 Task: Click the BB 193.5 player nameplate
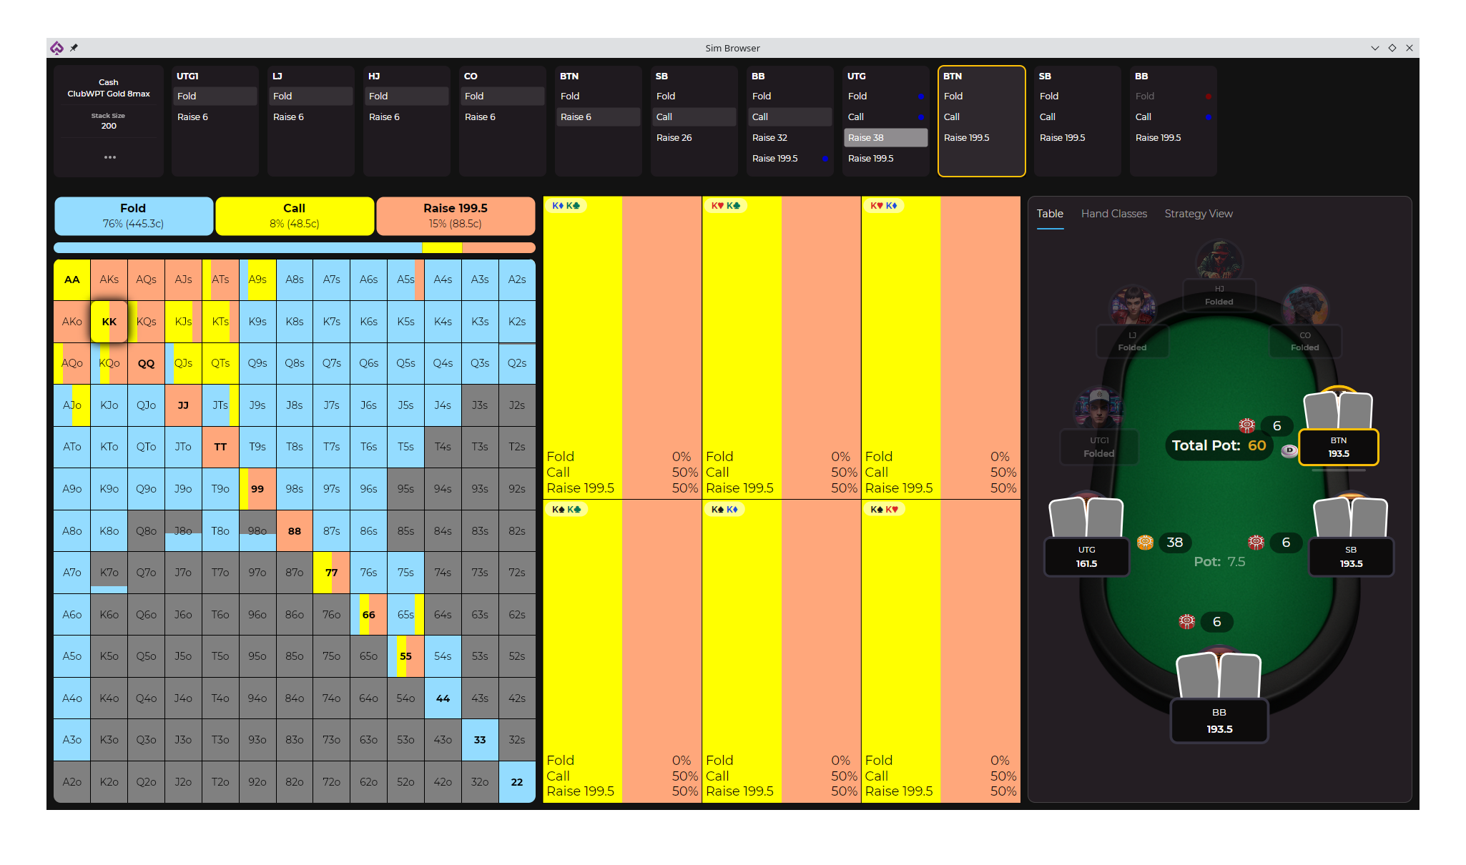point(1219,721)
